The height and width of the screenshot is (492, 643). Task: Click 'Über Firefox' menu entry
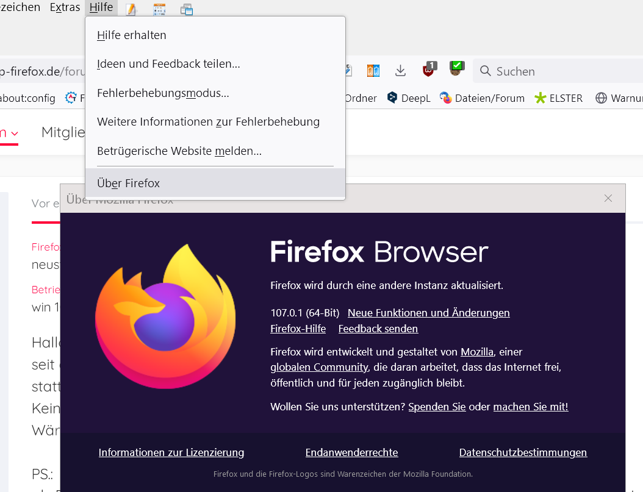(215, 183)
